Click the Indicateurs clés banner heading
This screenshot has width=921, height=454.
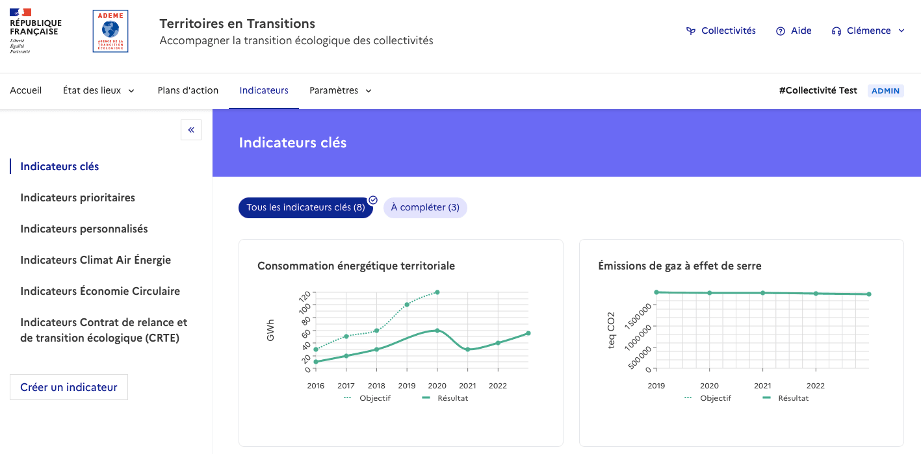click(293, 143)
